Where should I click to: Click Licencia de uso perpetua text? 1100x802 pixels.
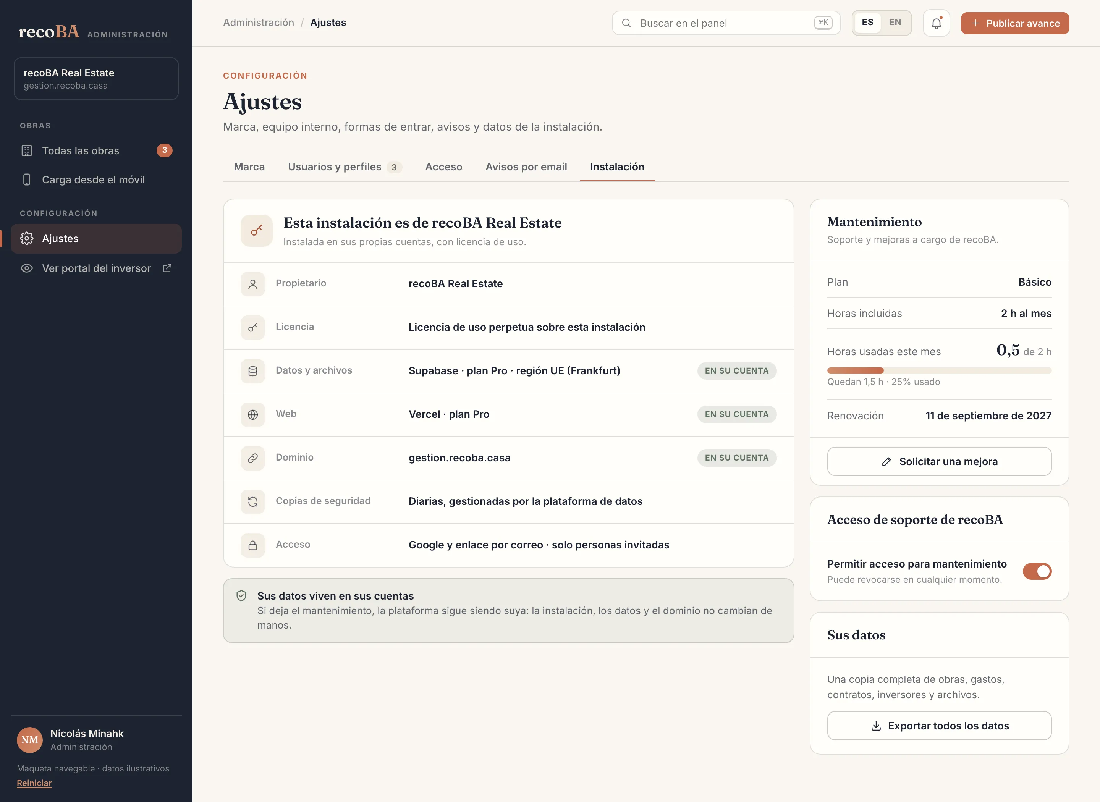tap(527, 327)
